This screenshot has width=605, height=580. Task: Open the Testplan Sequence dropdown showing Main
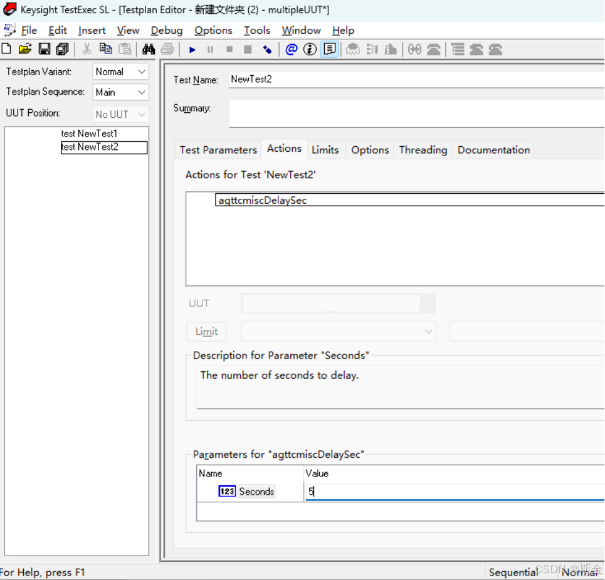[120, 92]
